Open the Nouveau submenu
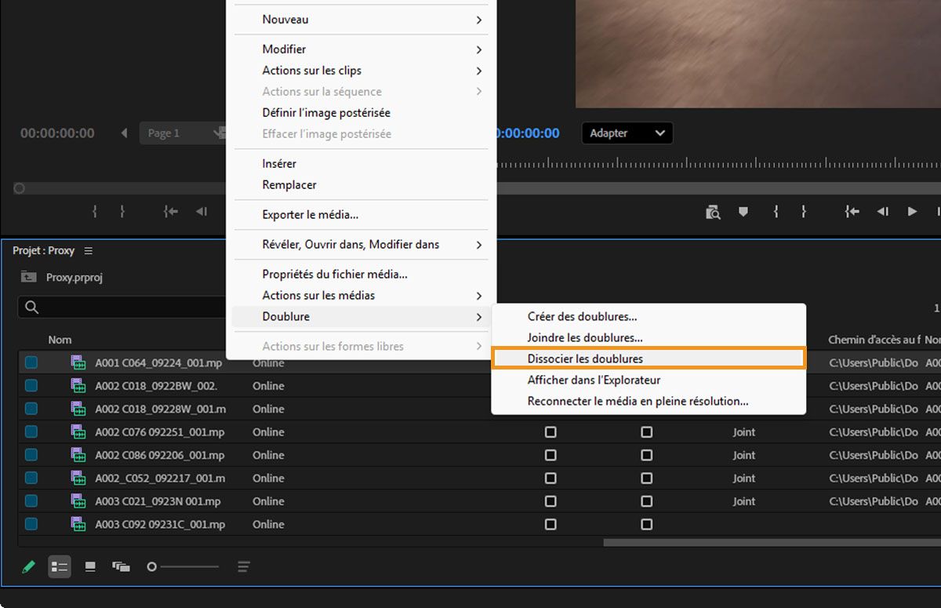The height and width of the screenshot is (608, 941). point(361,20)
